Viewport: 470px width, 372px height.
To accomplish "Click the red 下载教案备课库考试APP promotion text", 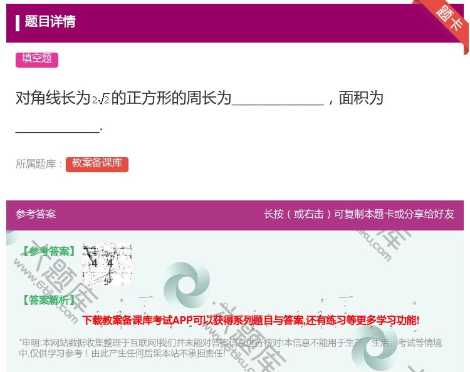I will tap(251, 321).
